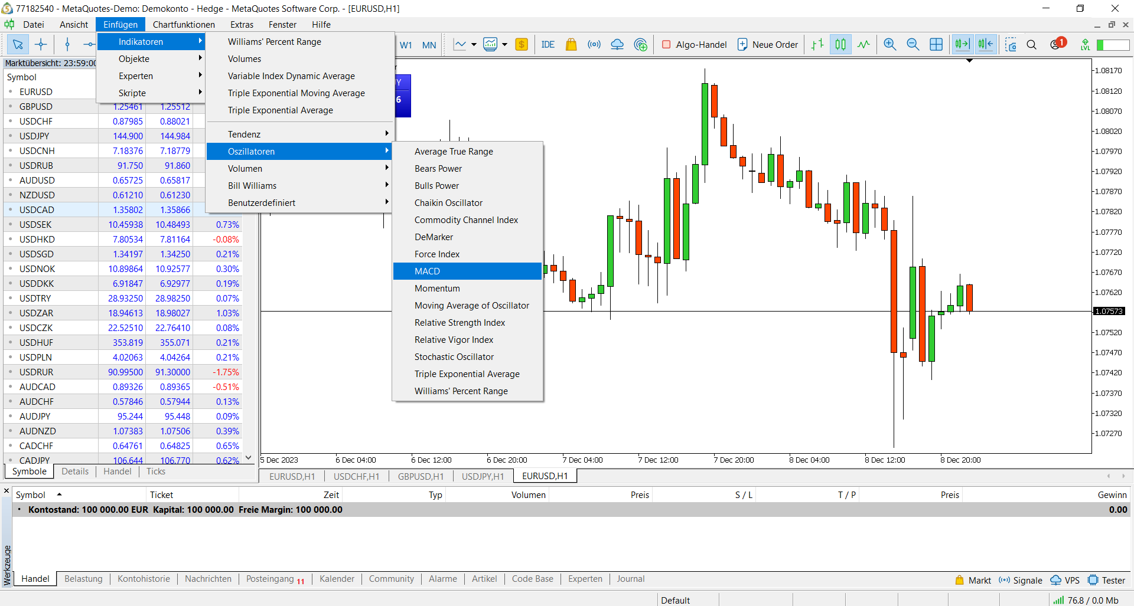Image resolution: width=1134 pixels, height=606 pixels.
Task: Switch chart to bar chart mode
Action: click(x=817, y=44)
